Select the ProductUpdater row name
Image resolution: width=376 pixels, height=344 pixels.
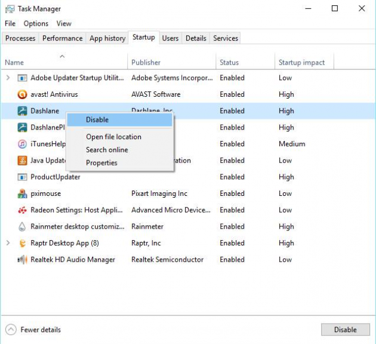[x=56, y=177]
